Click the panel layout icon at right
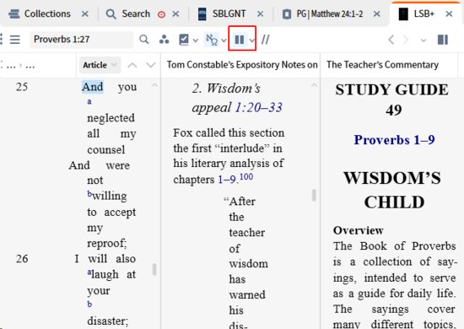The image size is (464, 329). tap(443, 40)
